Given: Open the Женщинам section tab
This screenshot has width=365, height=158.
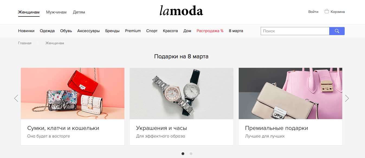Looking at the screenshot, I should (x=29, y=12).
